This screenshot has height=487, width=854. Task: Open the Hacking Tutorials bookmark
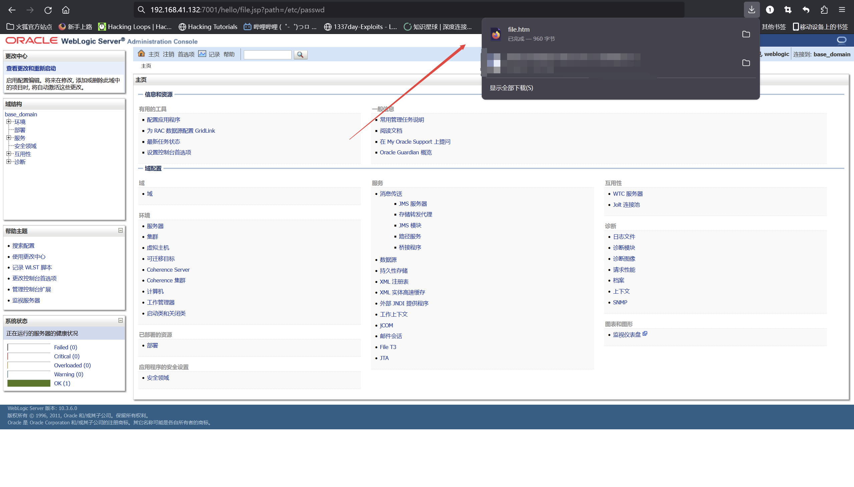pyautogui.click(x=208, y=27)
